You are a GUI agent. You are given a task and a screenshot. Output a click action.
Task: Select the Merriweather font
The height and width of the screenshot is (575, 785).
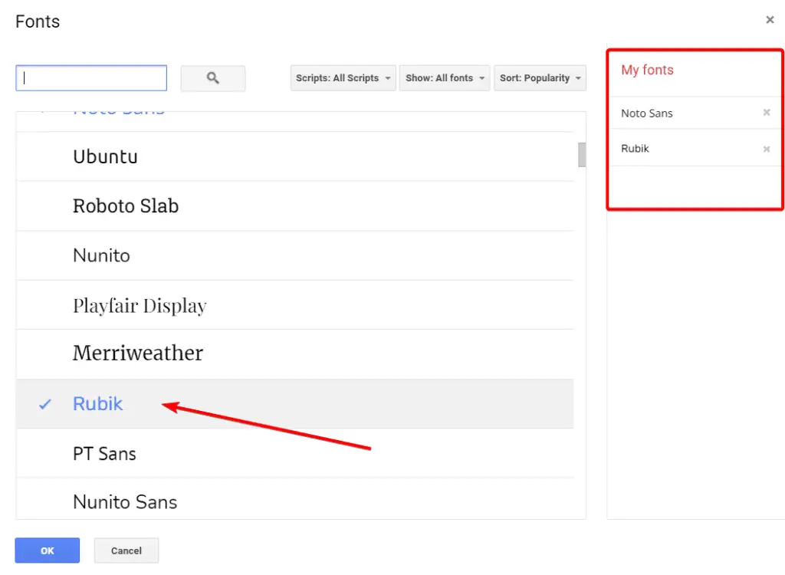click(x=138, y=353)
